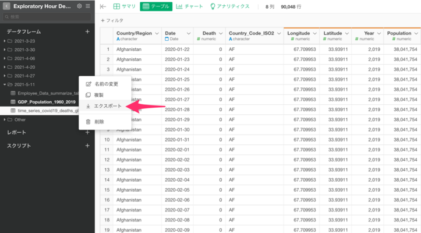Image resolution: width=421 pixels, height=233 pixels.
Task: Click the trash icon for 削除
Action: tap(88, 122)
